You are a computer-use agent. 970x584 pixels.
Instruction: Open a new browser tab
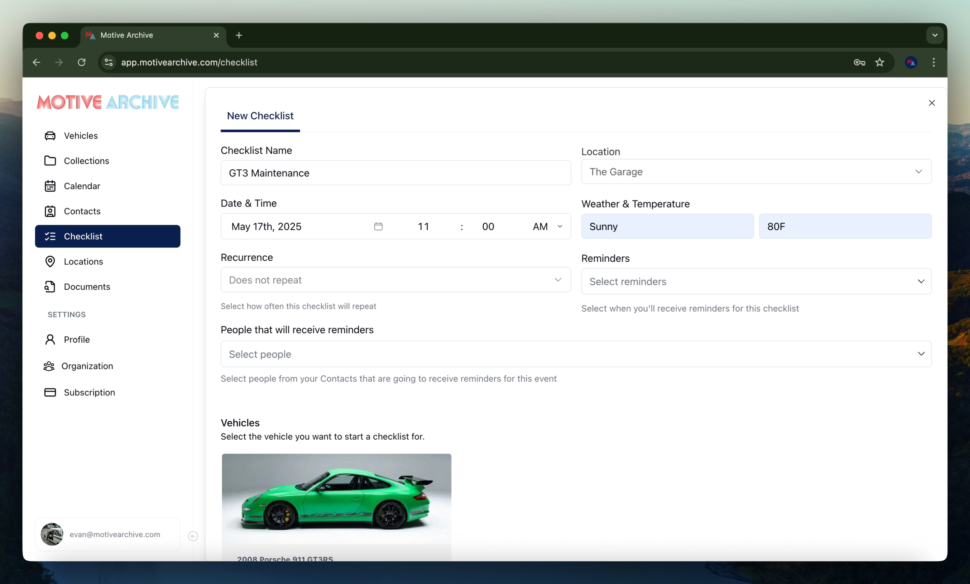point(239,35)
